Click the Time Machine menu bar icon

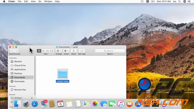[142, 2]
